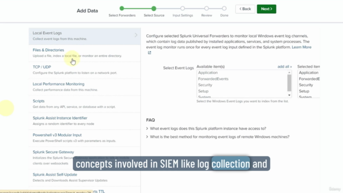Click the add all link
343x193 pixels.
(285, 66)
